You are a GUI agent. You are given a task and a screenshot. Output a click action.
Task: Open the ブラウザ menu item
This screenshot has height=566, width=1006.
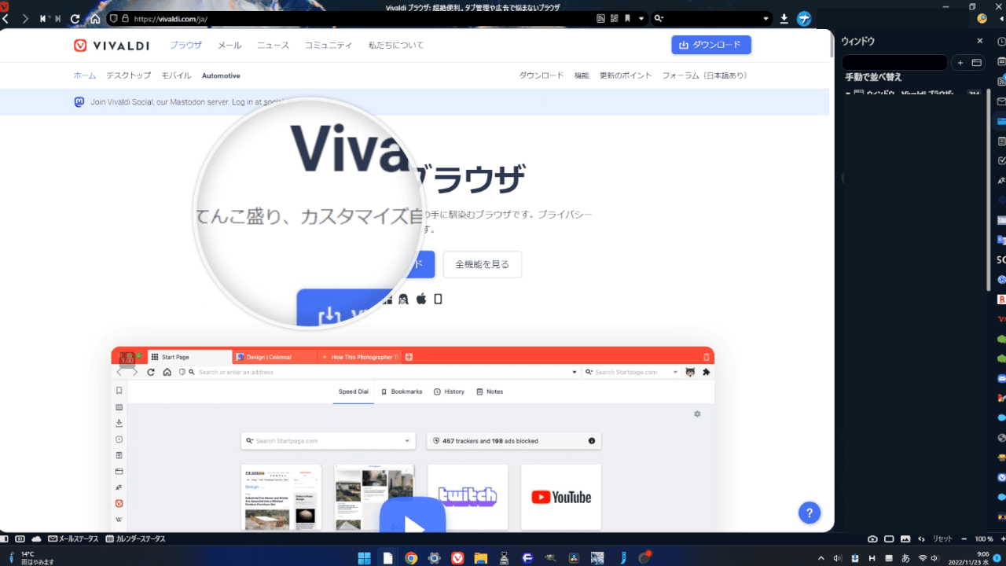(x=185, y=45)
